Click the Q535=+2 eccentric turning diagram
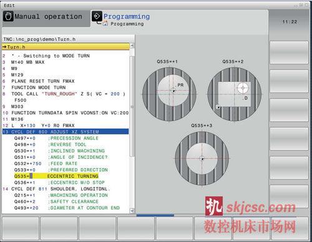The image size is (312, 242). click(x=235, y=94)
